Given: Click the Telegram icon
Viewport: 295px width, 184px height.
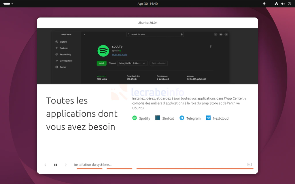Looking at the screenshot, I should 182,118.
